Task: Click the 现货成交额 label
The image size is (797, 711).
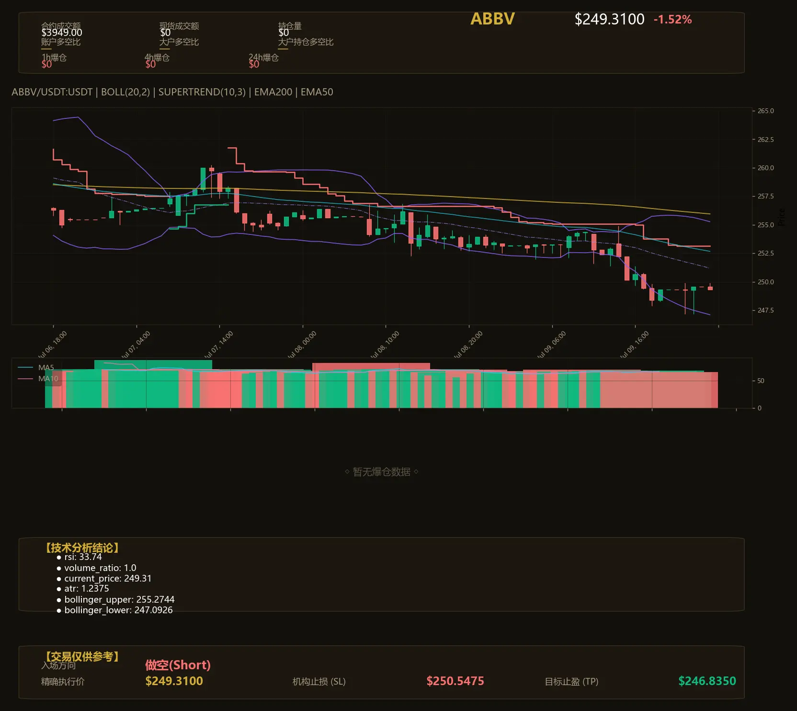Action: point(179,25)
